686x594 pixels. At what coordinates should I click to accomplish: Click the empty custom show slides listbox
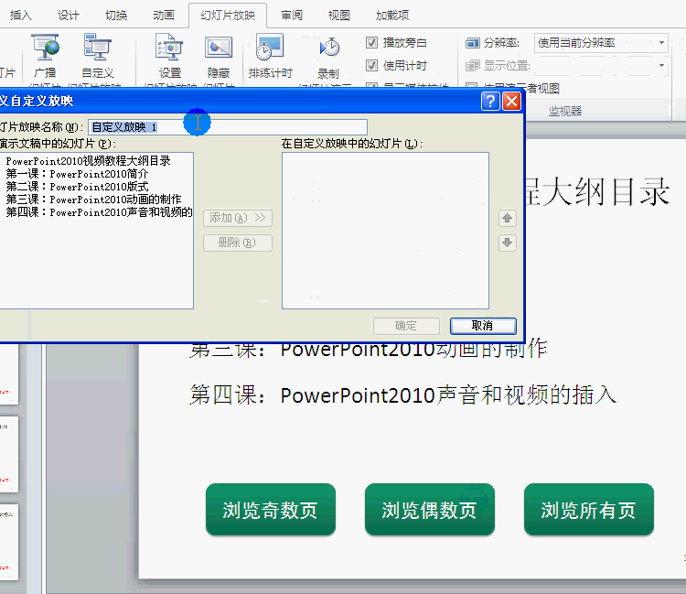[385, 231]
